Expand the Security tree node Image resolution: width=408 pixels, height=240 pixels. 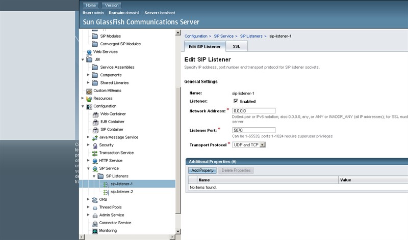point(88,145)
